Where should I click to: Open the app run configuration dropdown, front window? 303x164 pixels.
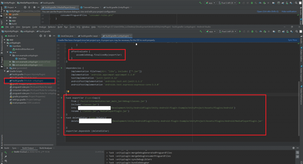211,31
